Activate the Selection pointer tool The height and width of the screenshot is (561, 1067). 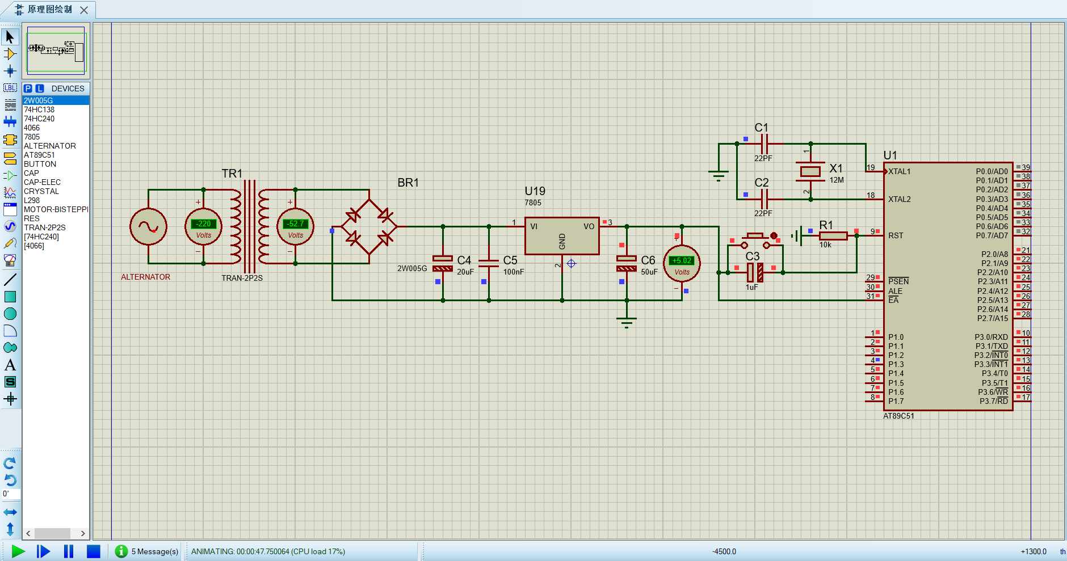(x=10, y=36)
